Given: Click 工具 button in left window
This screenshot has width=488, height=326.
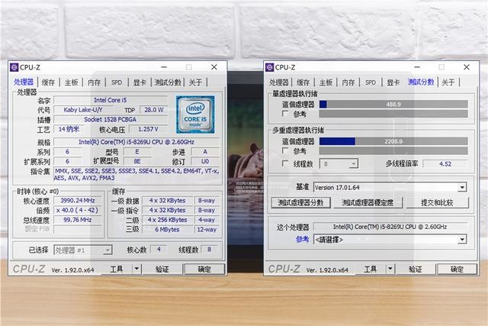Looking at the screenshot, I should coord(117,269).
